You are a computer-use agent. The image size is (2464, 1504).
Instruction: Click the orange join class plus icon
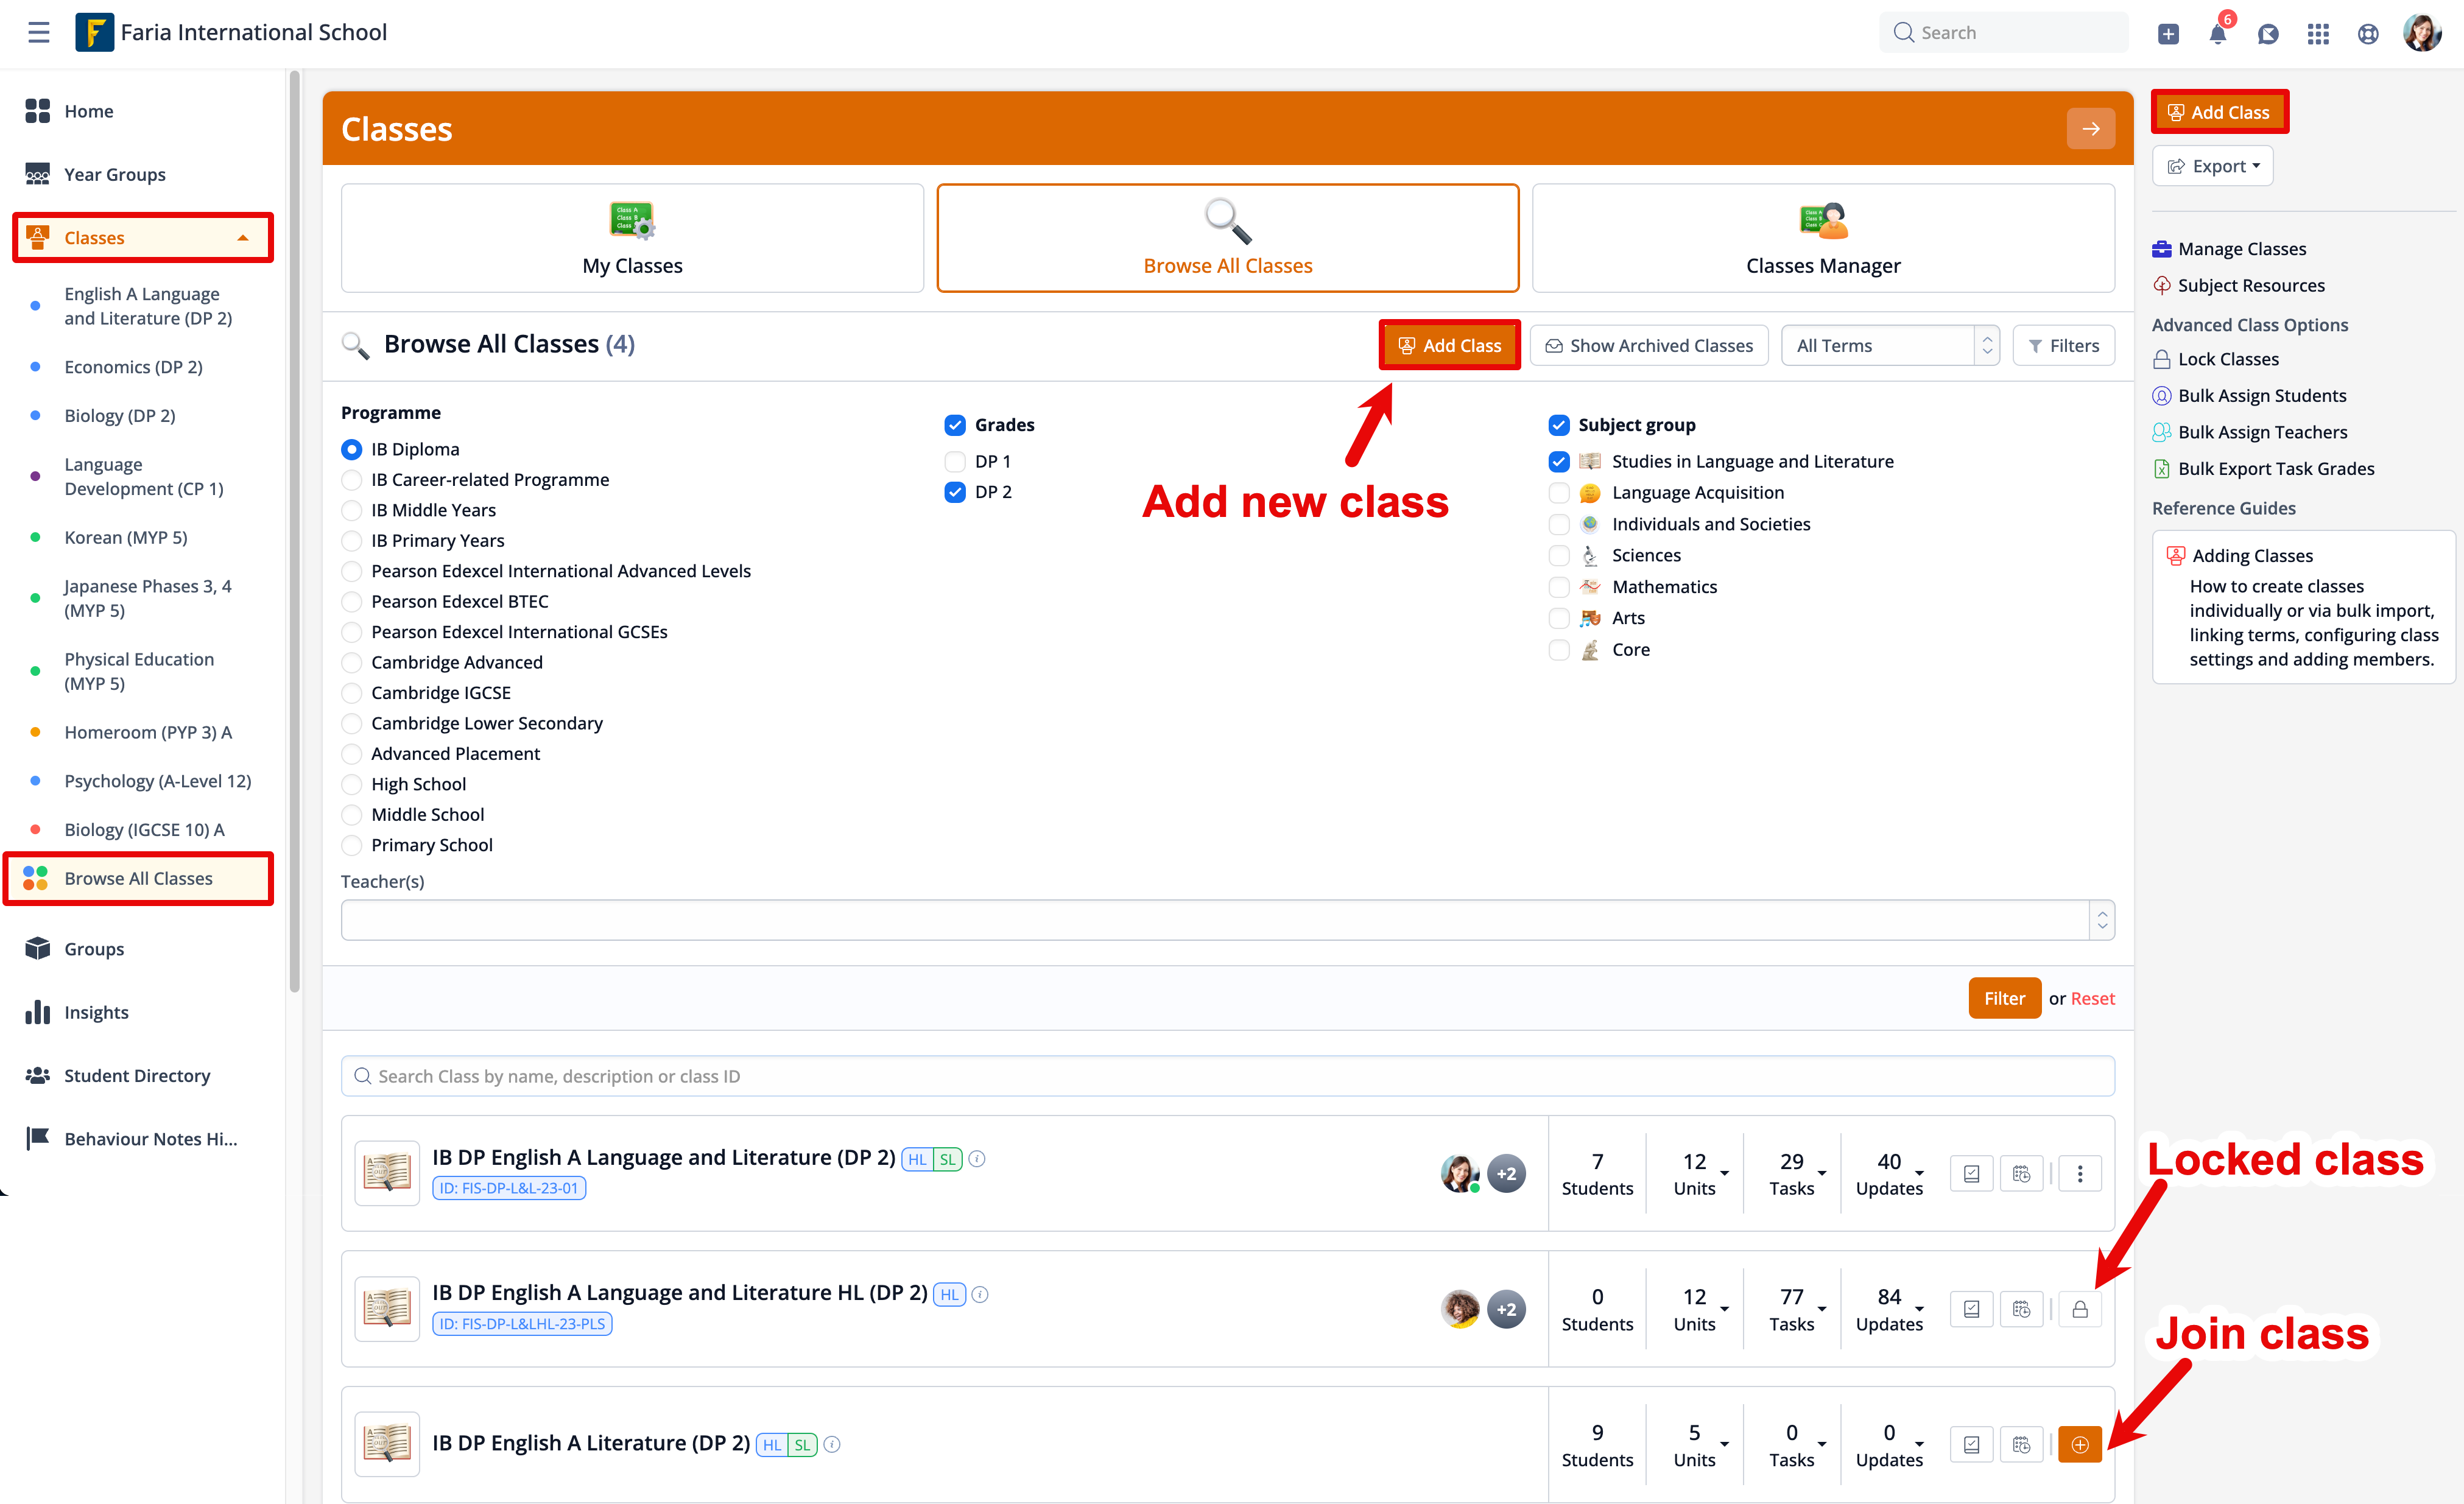click(x=2079, y=1444)
